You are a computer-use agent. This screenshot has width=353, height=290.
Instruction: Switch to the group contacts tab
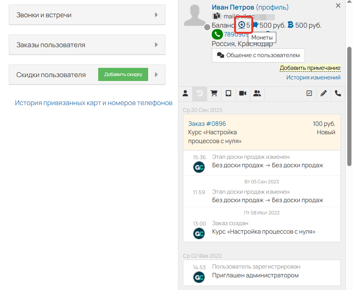click(256, 93)
